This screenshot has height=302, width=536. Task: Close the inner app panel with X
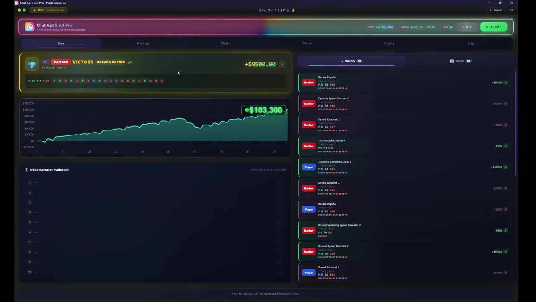[x=511, y=10]
